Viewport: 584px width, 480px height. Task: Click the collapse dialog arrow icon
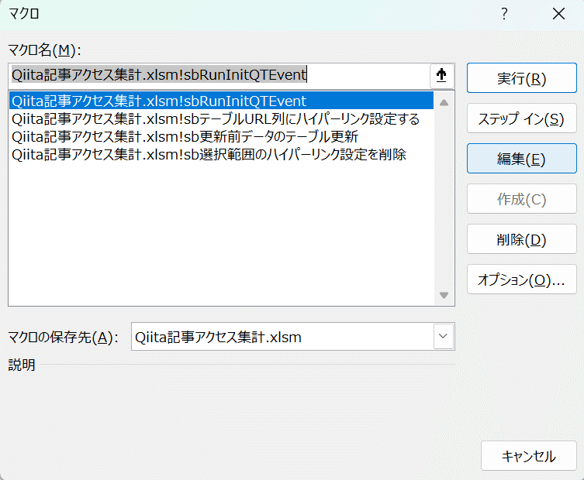click(x=442, y=76)
